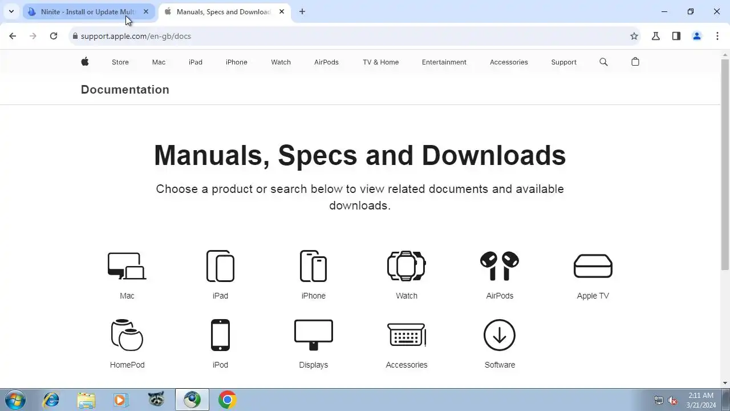Open Google Chrome taskbar icon

click(x=227, y=400)
